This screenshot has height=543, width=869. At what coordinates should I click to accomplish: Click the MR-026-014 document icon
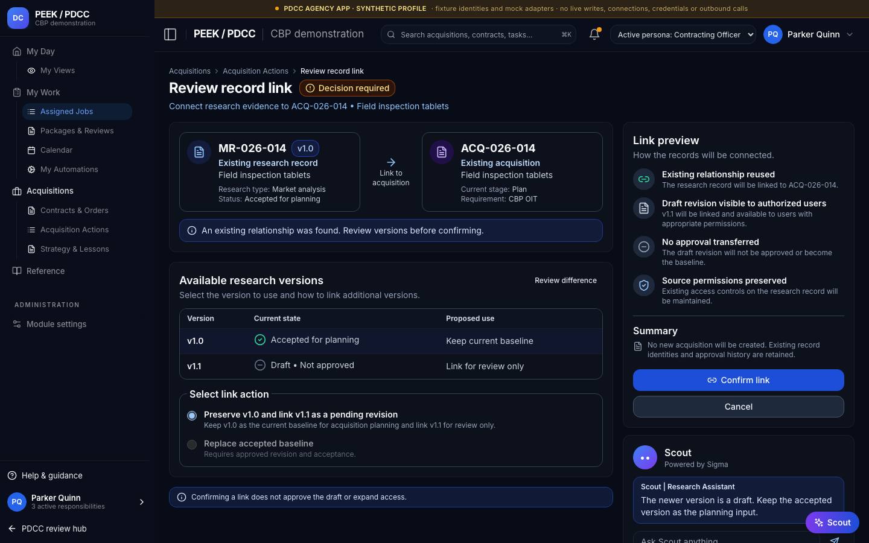(199, 152)
